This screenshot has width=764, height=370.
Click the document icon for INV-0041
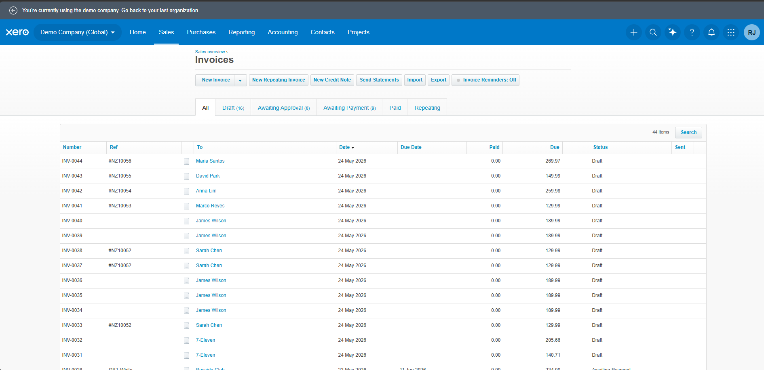186,206
